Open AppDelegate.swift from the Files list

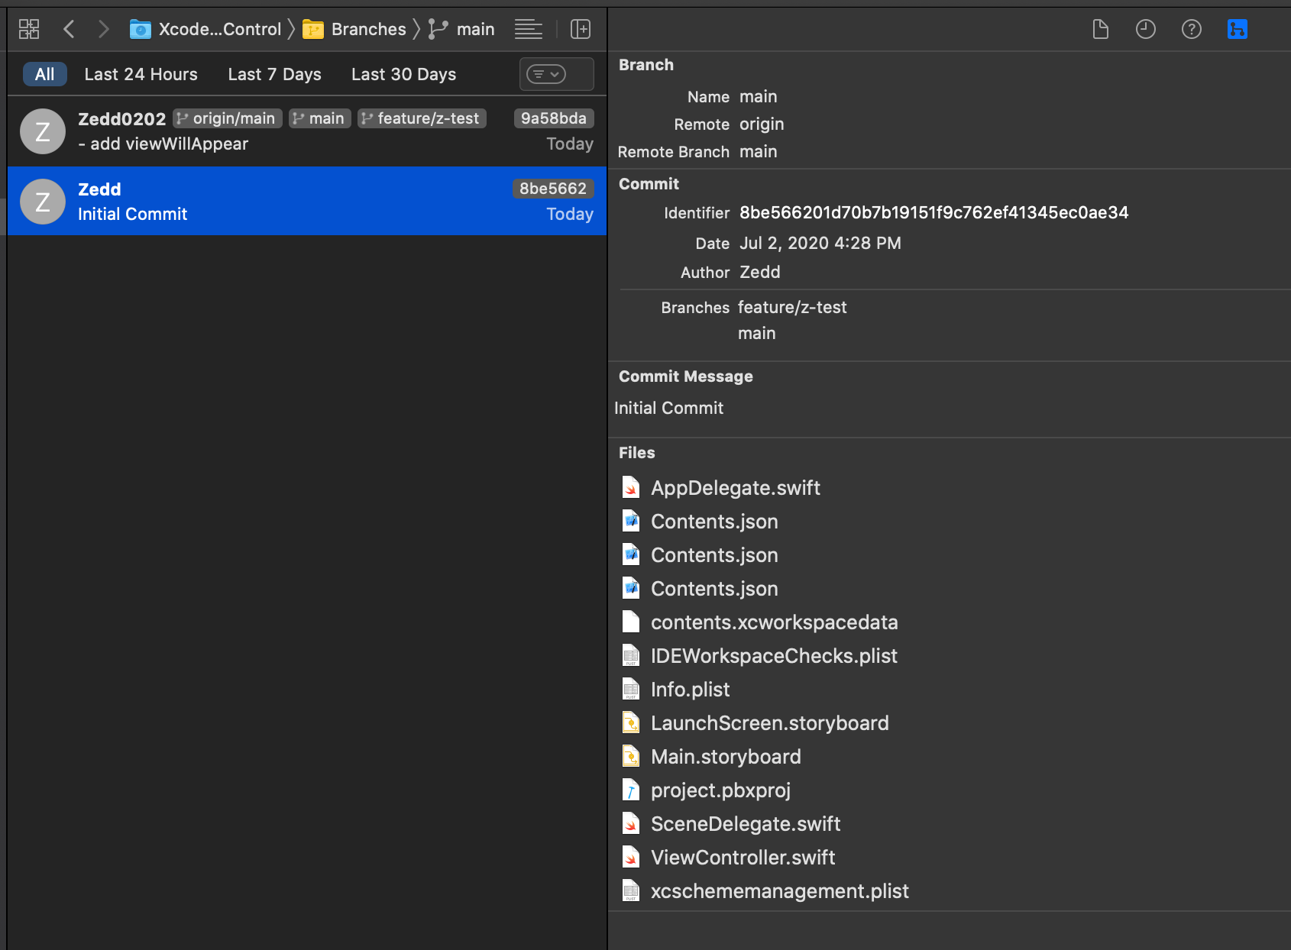tap(736, 488)
